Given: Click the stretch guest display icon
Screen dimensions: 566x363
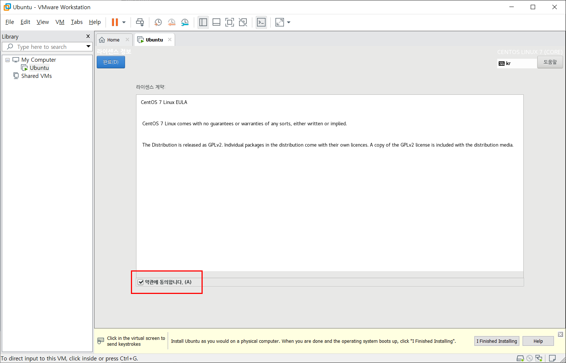Looking at the screenshot, I should tap(280, 22).
